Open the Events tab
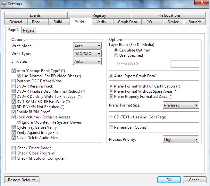The image size is (210, 186). 36,15
